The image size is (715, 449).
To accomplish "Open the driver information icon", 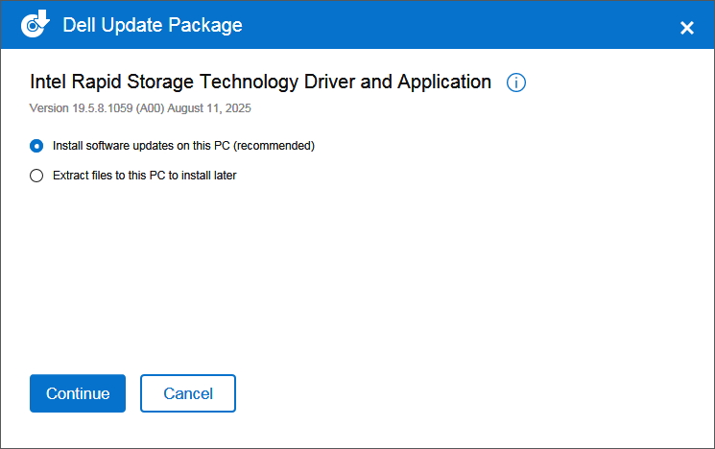I will (x=516, y=83).
